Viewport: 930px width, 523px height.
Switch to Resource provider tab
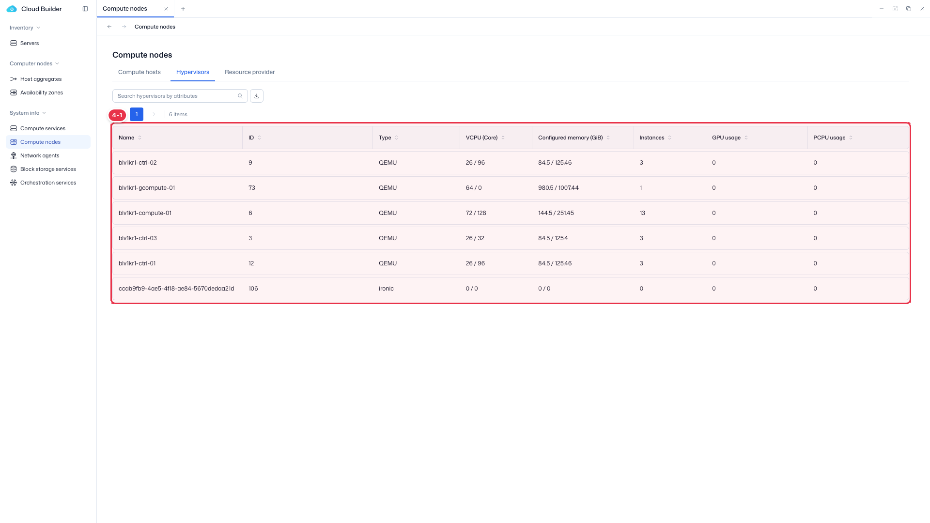[250, 72]
